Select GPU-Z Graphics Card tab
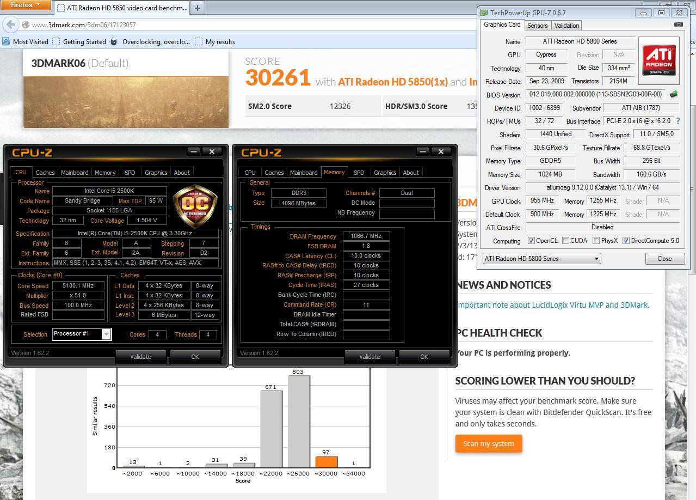696x500 pixels. pos(502,25)
